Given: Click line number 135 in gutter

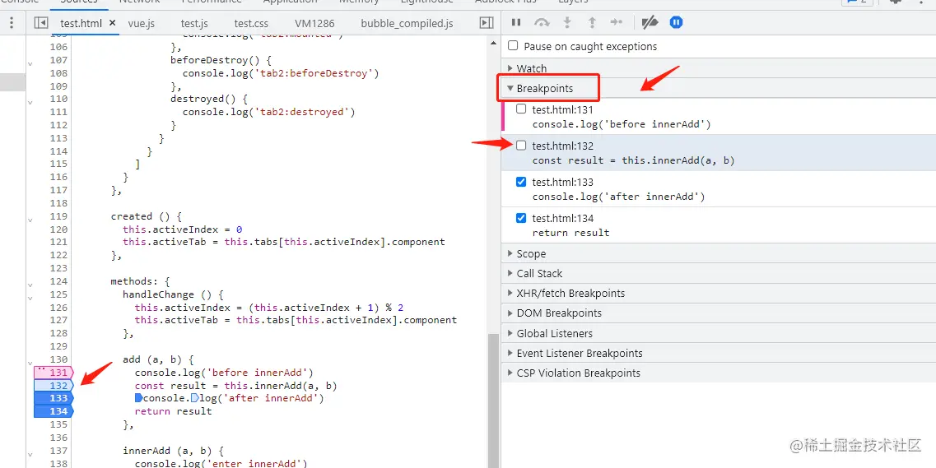Looking at the screenshot, I should point(58,424).
